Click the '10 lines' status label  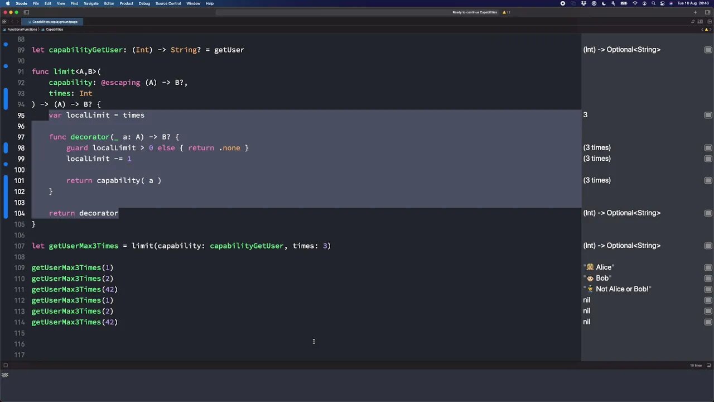(x=696, y=366)
